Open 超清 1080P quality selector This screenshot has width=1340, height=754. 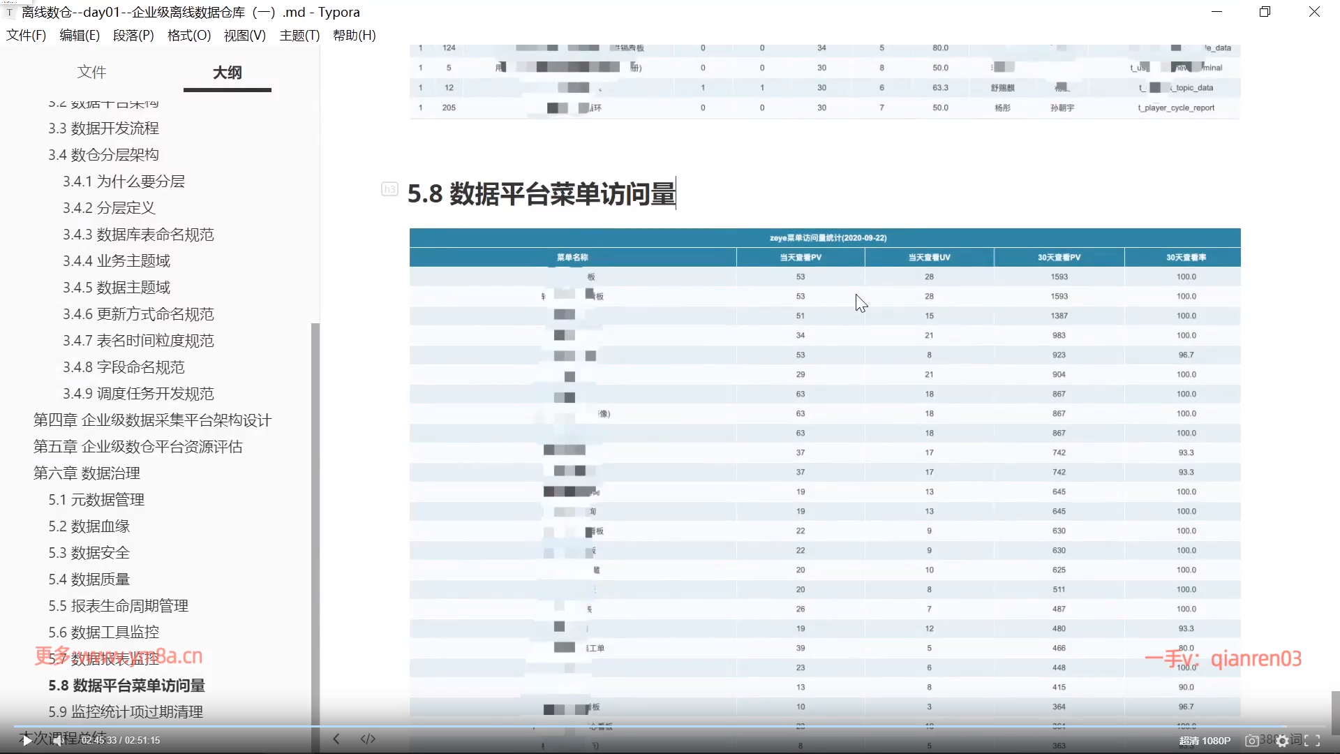pos(1205,741)
